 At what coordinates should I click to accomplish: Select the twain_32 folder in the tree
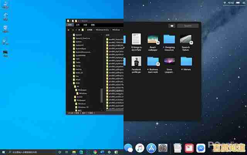pyautogui.click(x=78, y=73)
